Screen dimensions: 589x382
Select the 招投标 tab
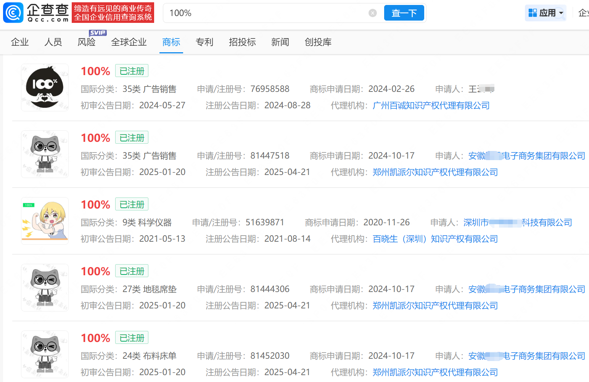(x=242, y=42)
